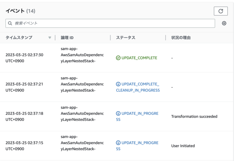Image resolution: width=234 pixels, height=161 pixels.
Task: Open logical ID link at 02:37:30
Action: coord(82,55)
